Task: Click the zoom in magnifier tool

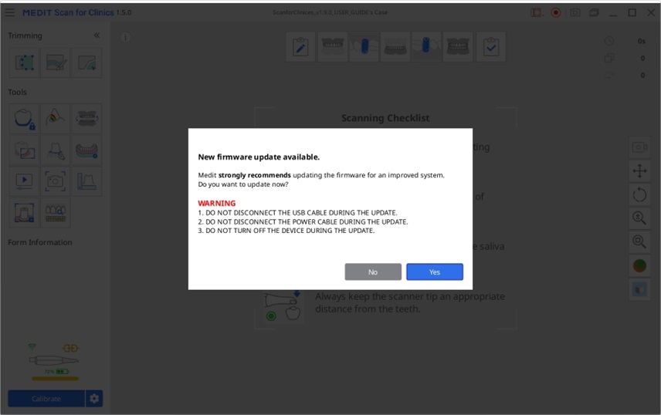Action: (639, 218)
